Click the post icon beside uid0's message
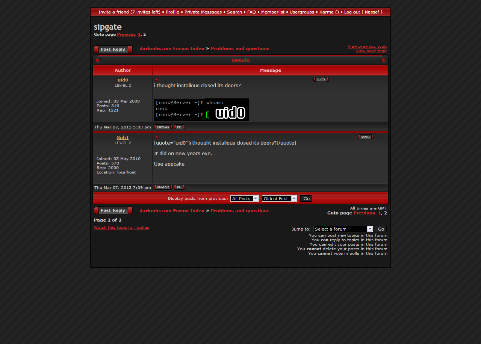The width and height of the screenshot is (481, 344). point(156,80)
